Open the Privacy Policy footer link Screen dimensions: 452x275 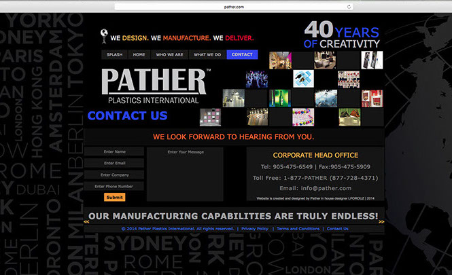[254, 229]
